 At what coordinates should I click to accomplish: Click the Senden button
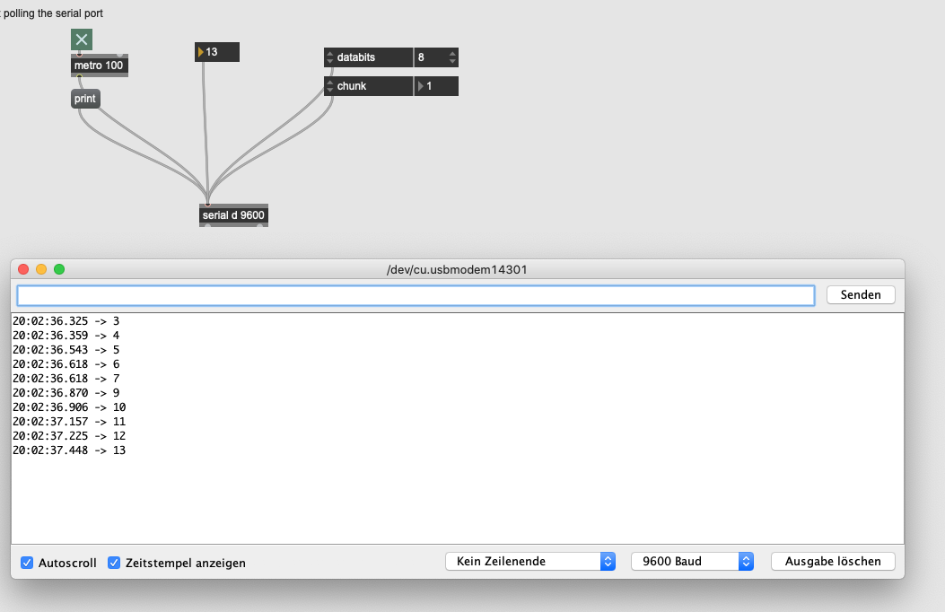861,294
